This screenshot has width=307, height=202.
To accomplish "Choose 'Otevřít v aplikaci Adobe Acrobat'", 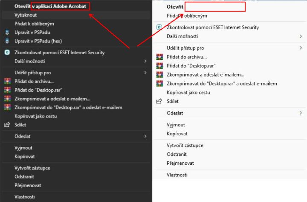I will [x=50, y=6].
